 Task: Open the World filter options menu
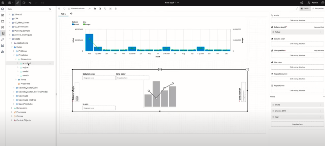[321, 105]
